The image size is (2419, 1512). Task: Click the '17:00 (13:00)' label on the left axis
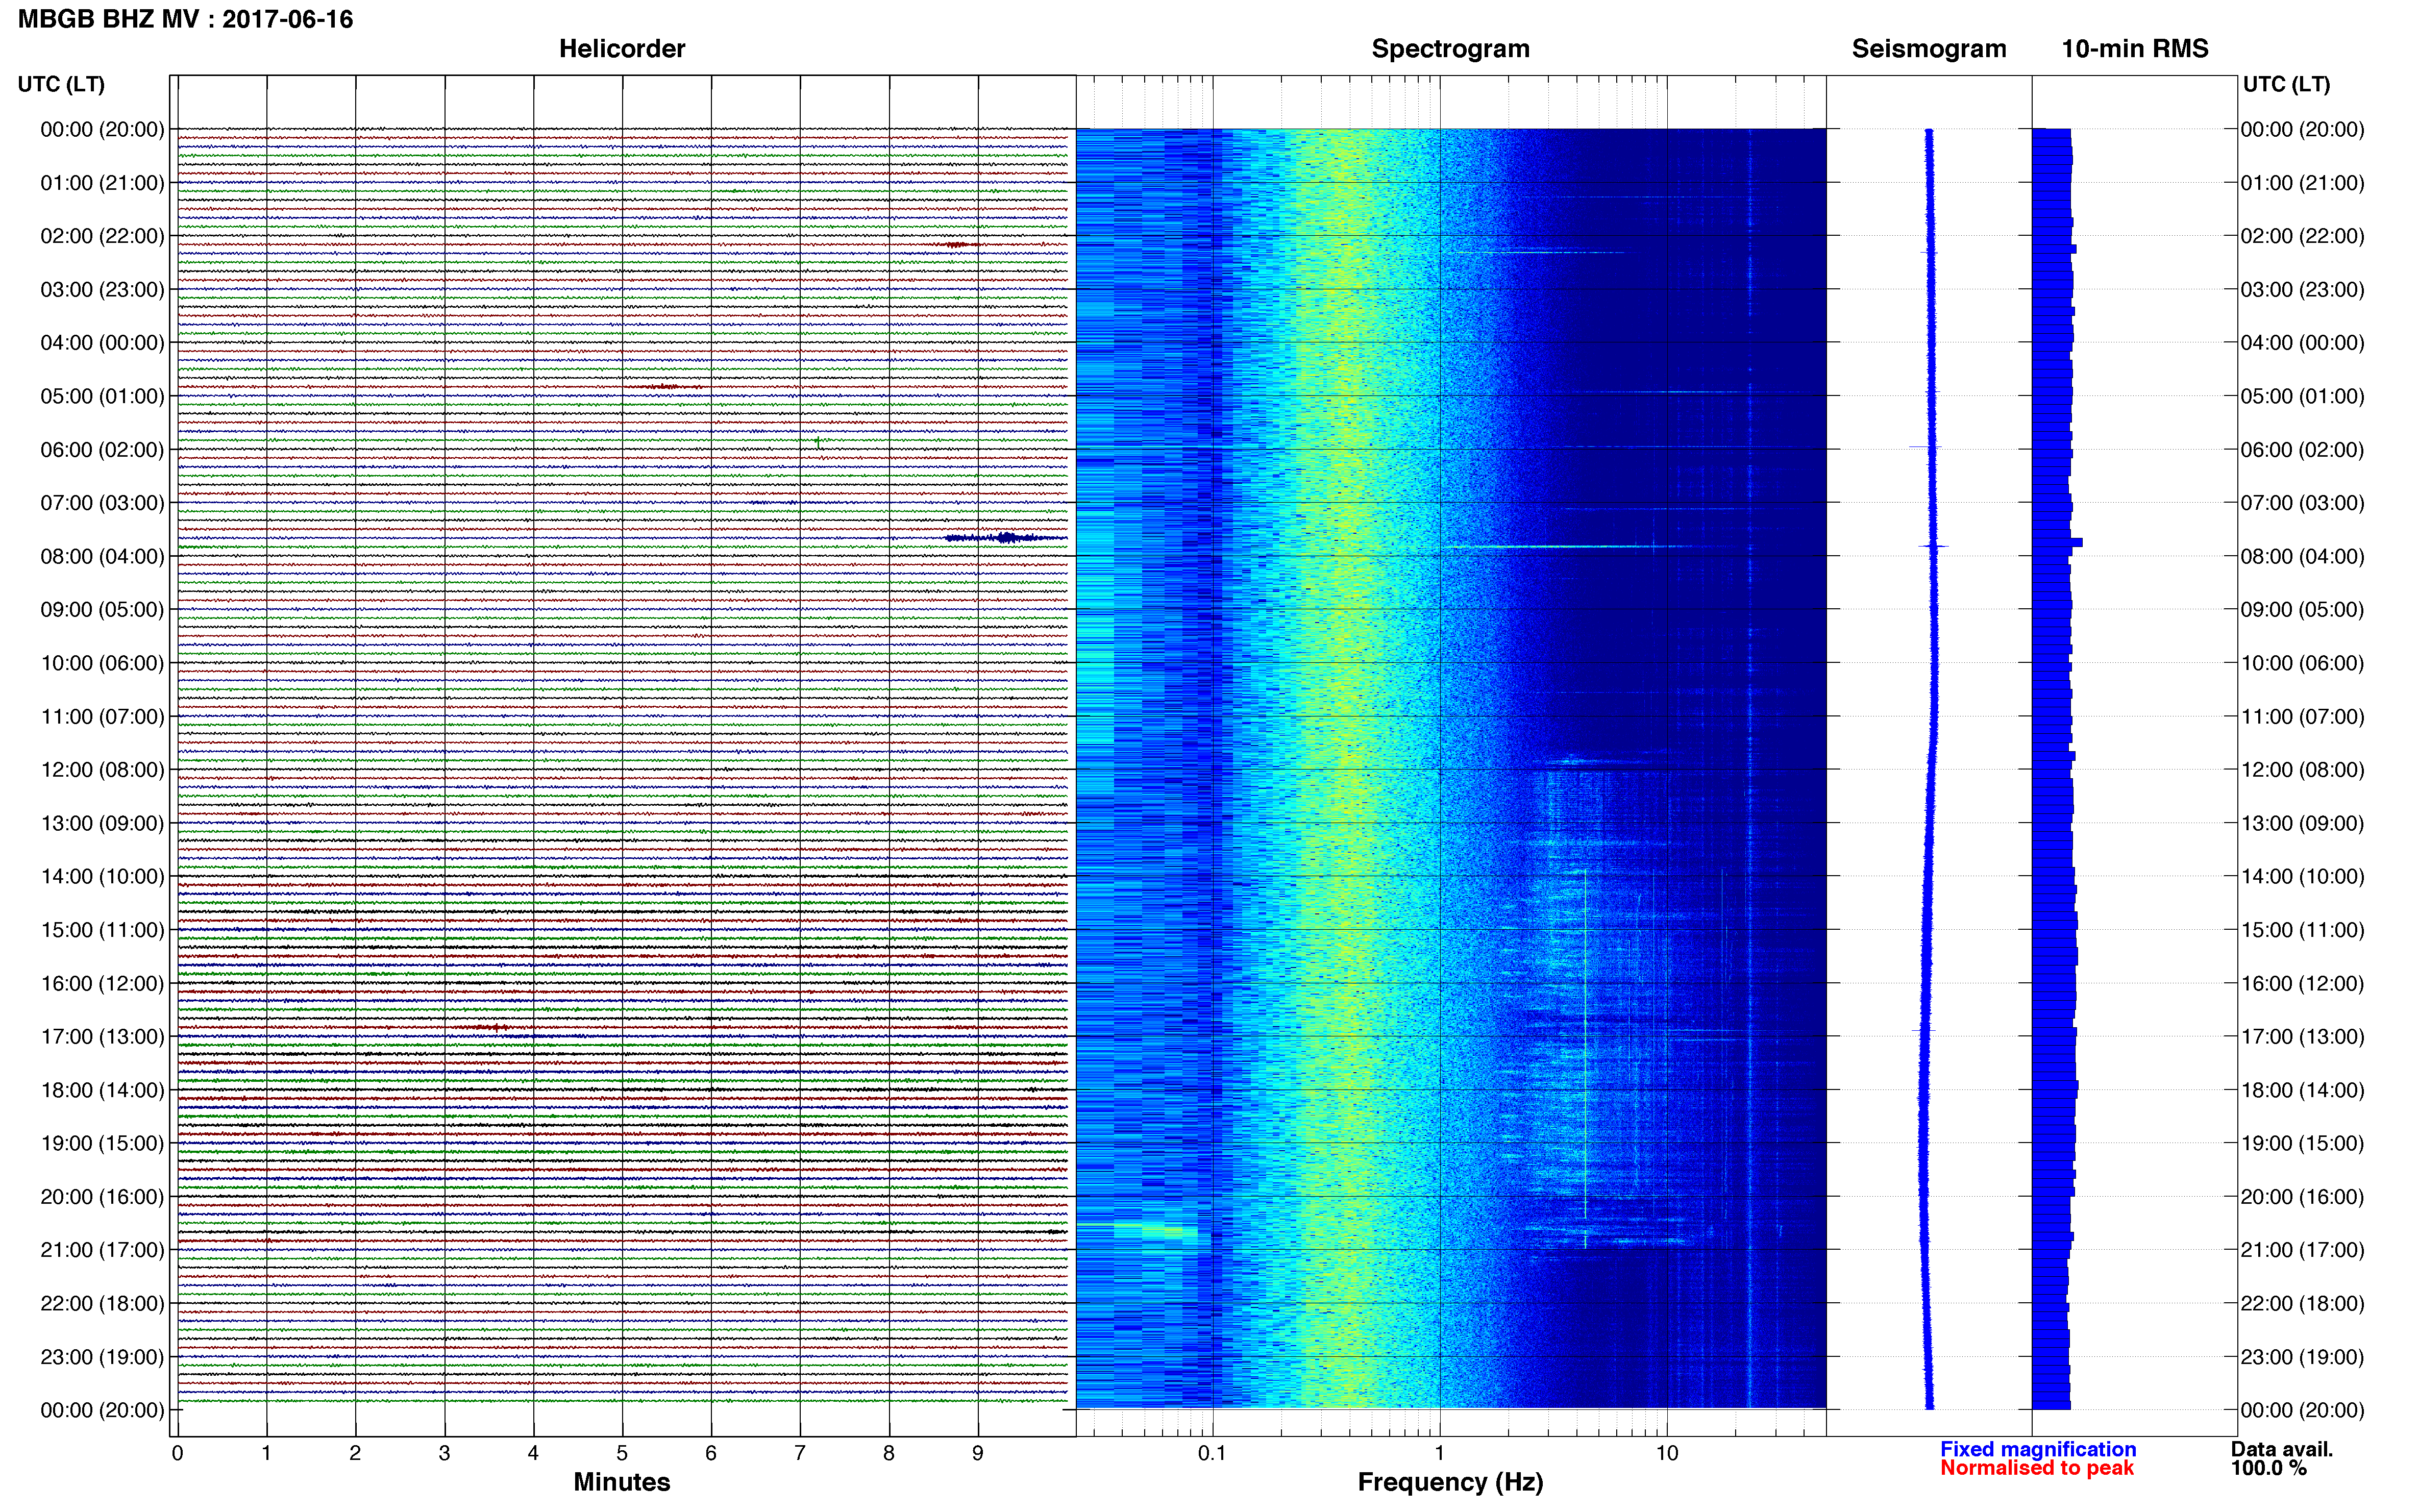coord(102,1037)
